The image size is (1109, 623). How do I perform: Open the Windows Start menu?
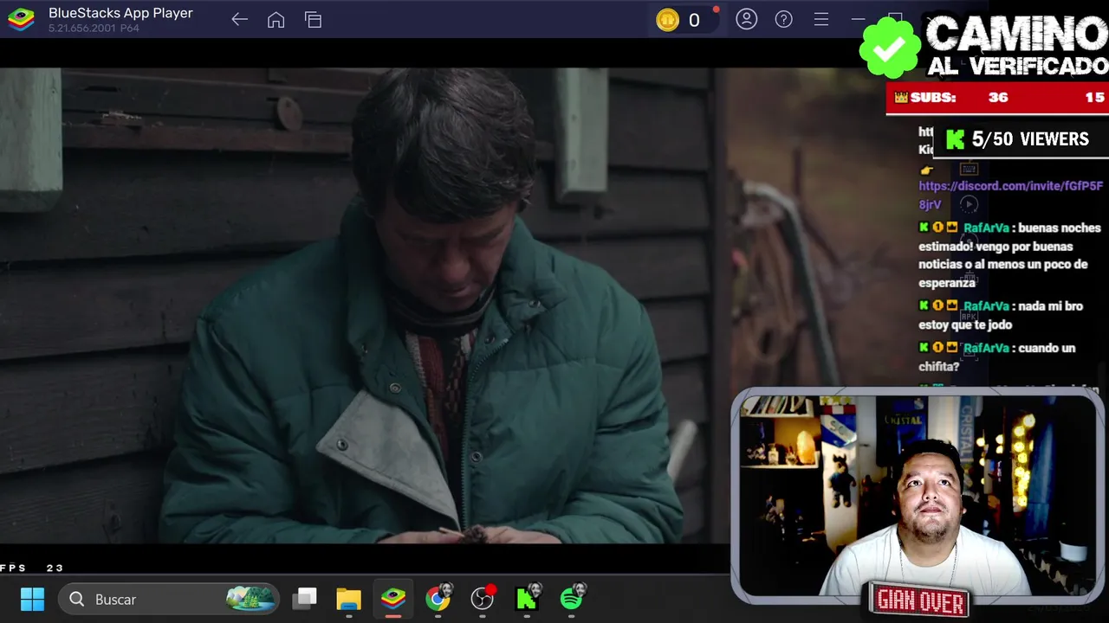tap(32, 599)
